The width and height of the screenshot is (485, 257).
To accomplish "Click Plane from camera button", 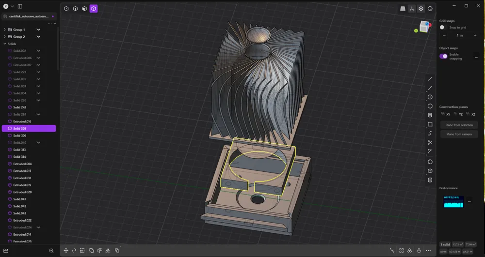I will 459,134.
